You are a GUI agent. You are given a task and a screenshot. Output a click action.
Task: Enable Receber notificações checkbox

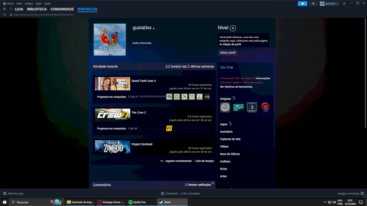pyautogui.click(x=186, y=185)
